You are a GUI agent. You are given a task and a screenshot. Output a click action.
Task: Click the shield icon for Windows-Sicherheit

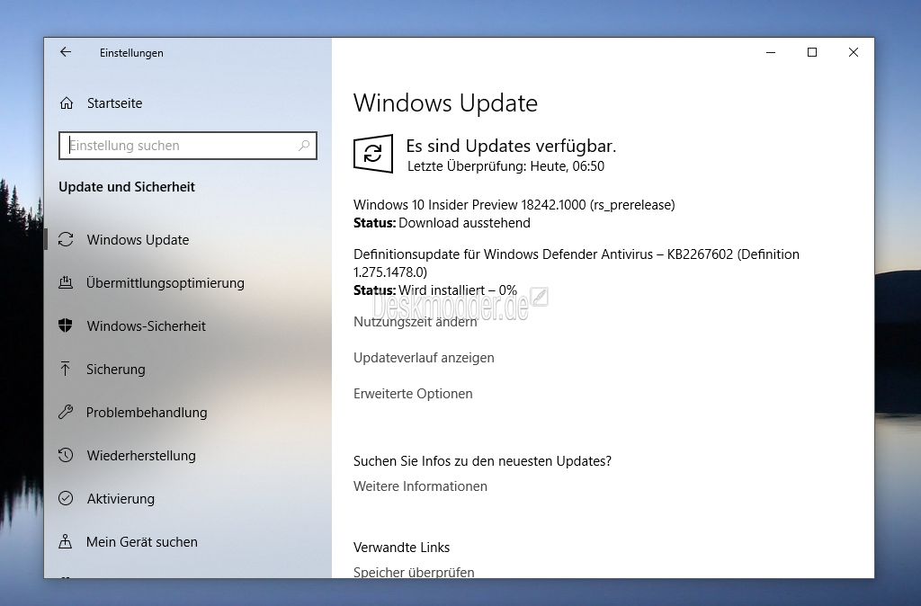click(x=65, y=325)
